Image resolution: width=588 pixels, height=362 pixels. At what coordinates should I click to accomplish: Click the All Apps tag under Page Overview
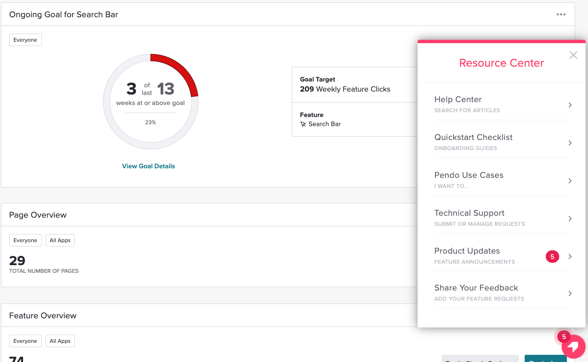[x=60, y=240]
